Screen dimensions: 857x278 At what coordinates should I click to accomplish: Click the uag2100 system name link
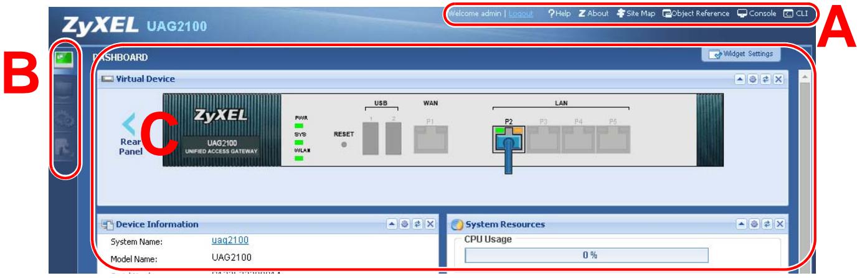click(230, 241)
